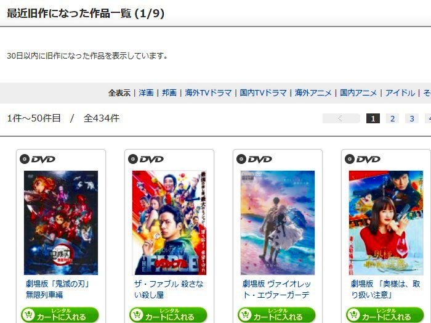Click the previous page arrow
The width and height of the screenshot is (431, 323).
pyautogui.click(x=341, y=118)
